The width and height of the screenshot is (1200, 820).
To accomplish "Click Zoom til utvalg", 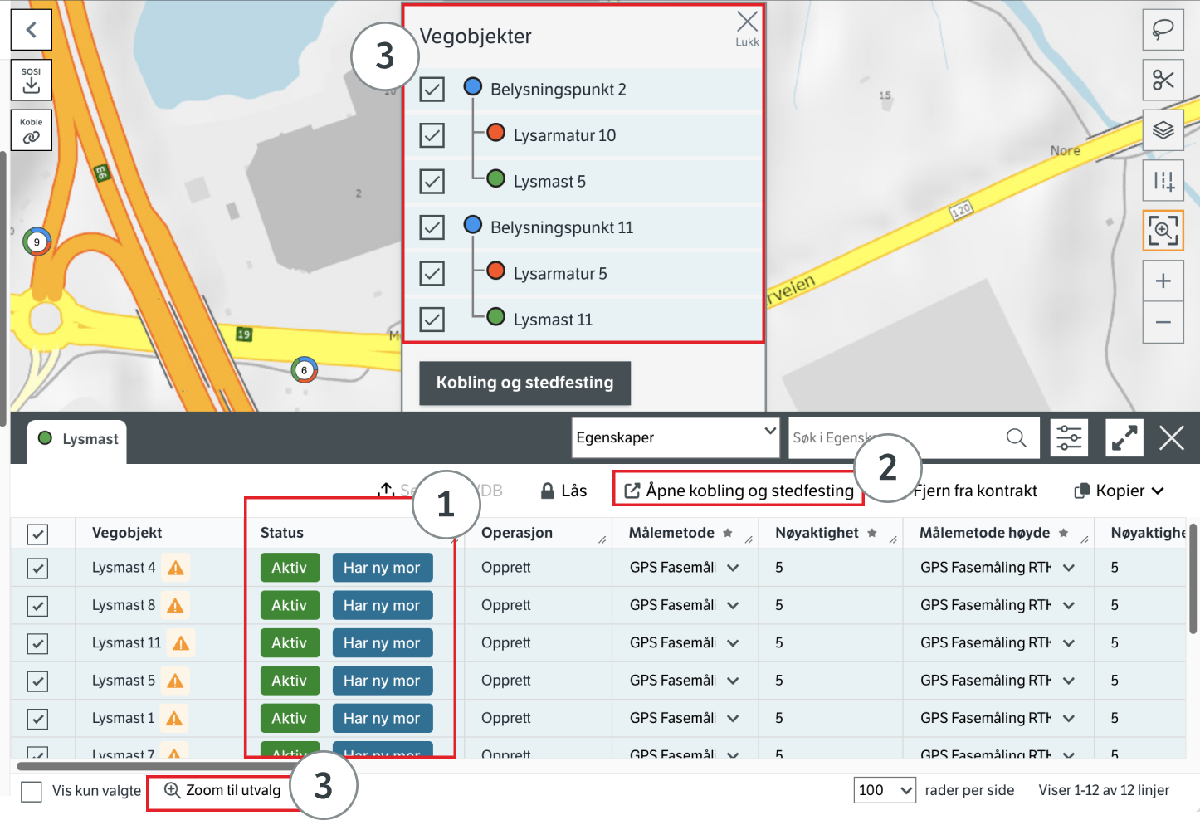I will click(222, 790).
